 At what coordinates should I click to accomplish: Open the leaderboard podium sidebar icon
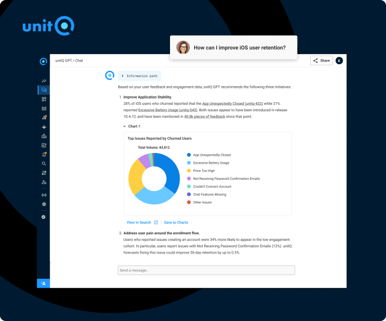point(44,136)
